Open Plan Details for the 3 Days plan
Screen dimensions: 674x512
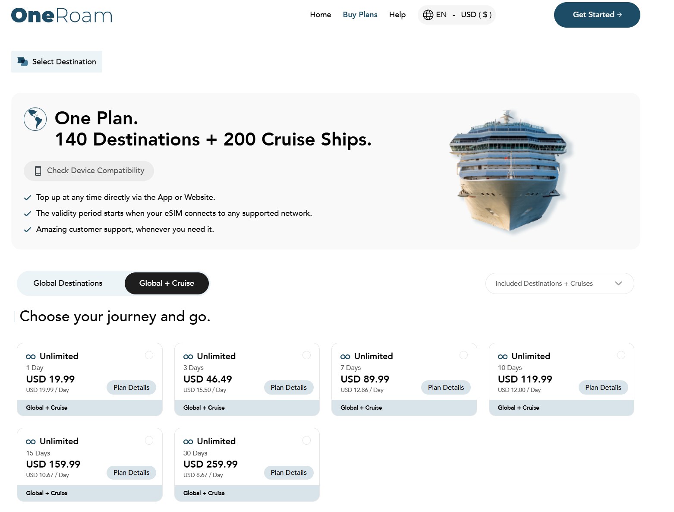[x=289, y=387]
